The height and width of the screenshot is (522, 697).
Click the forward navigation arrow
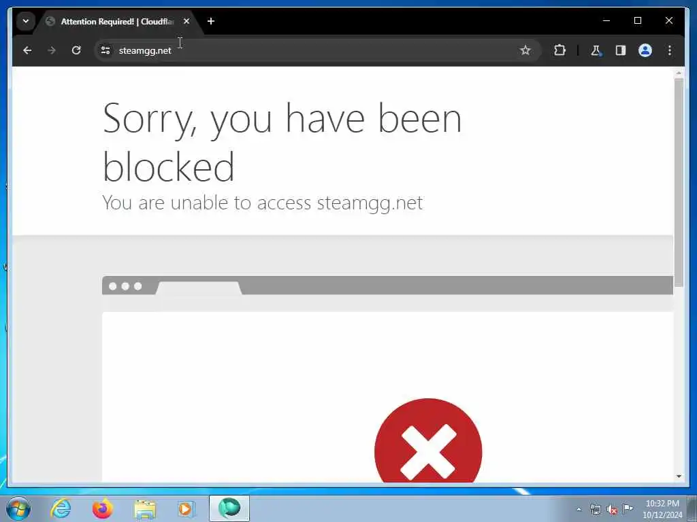(52, 50)
